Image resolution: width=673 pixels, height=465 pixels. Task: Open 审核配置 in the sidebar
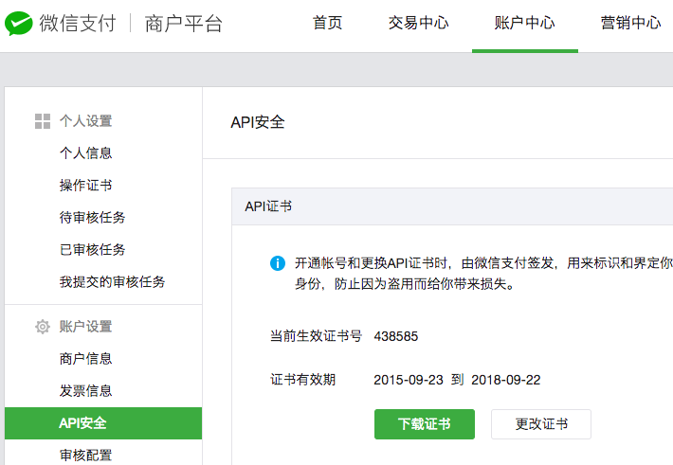point(85,455)
